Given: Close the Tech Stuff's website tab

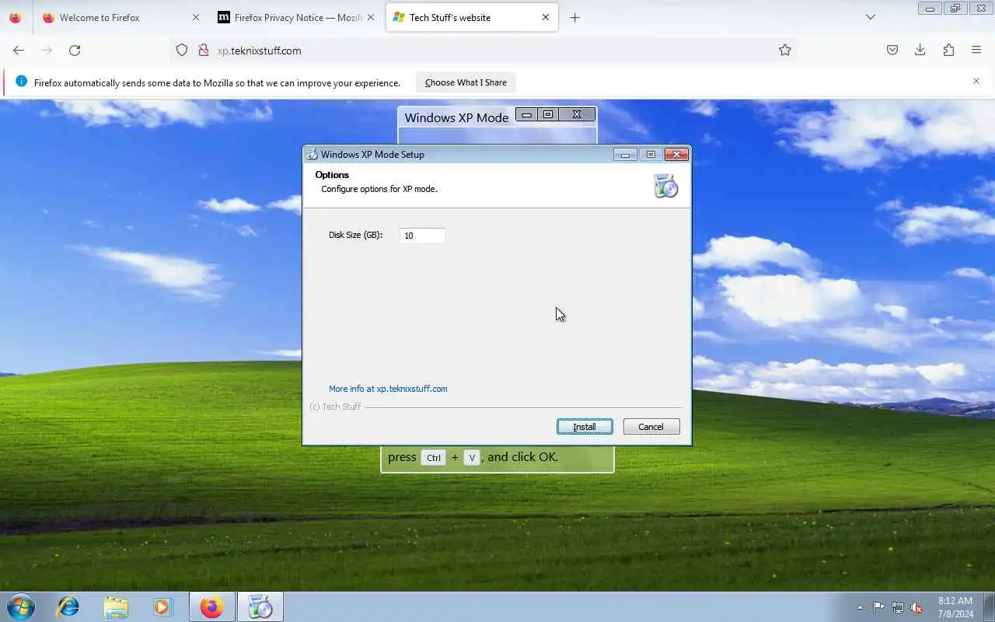Looking at the screenshot, I should (x=545, y=17).
